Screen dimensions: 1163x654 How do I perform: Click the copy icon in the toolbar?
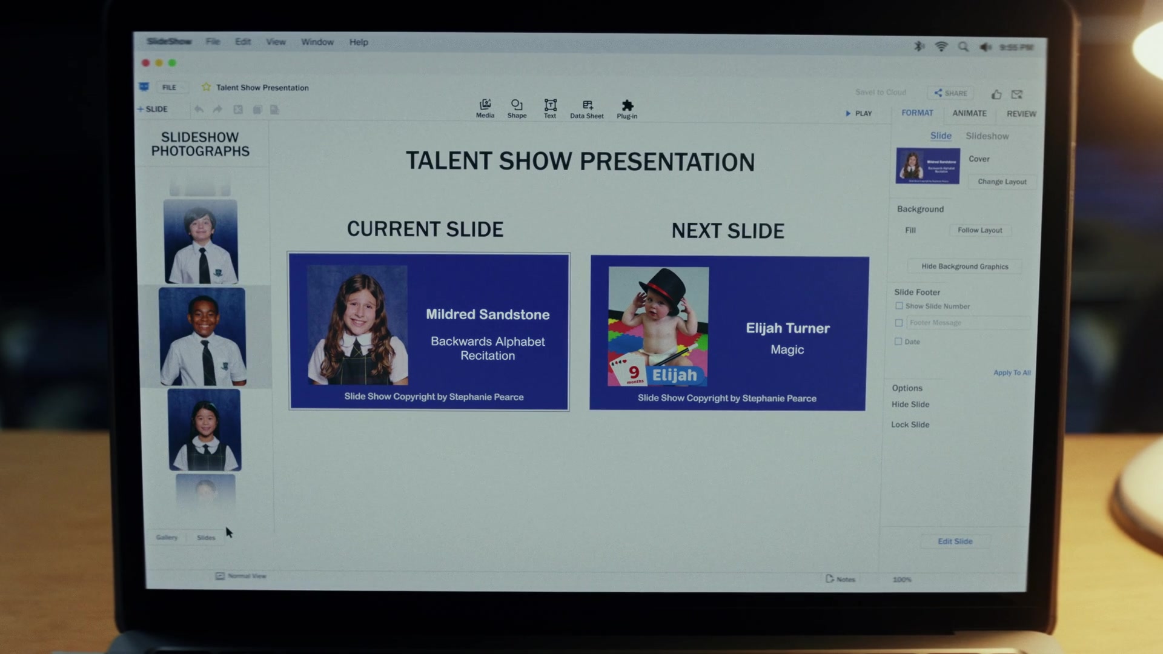point(257,110)
